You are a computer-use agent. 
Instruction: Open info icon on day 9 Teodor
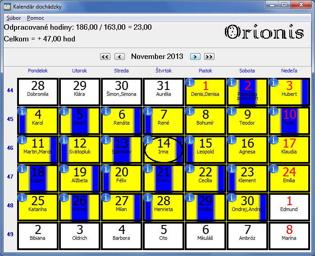click(x=232, y=111)
